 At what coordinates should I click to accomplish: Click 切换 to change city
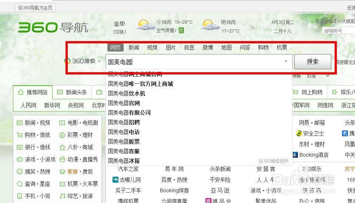pos(119,32)
